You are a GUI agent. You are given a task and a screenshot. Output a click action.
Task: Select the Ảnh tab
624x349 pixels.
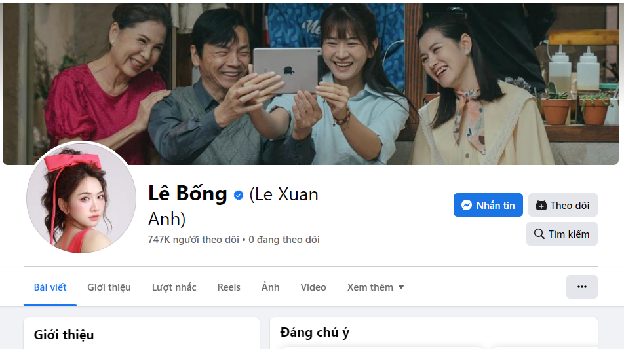(x=270, y=287)
